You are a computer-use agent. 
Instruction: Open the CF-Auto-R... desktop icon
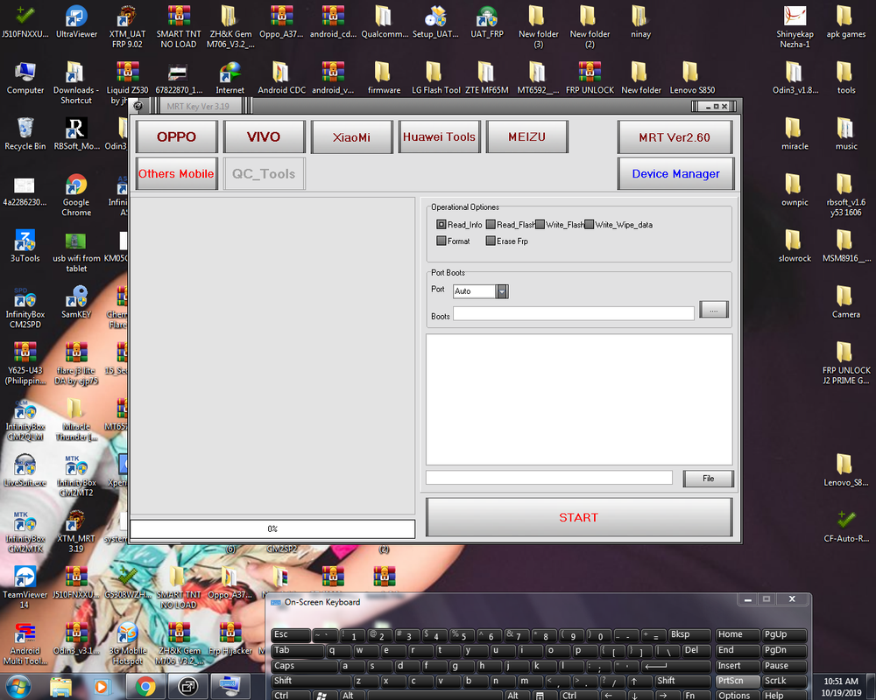pos(846,527)
